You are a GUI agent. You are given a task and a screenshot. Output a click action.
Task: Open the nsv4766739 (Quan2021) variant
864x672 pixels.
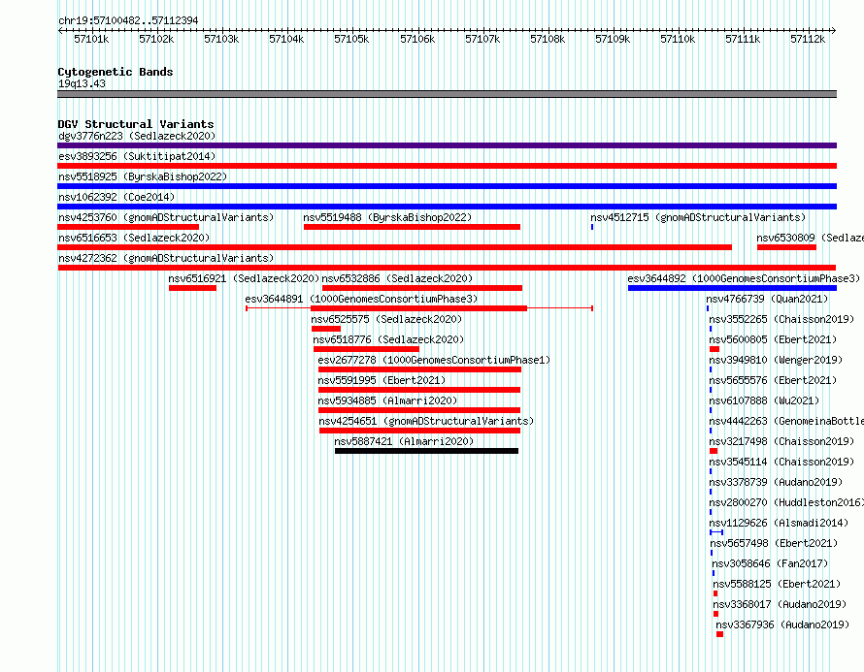tap(767, 299)
